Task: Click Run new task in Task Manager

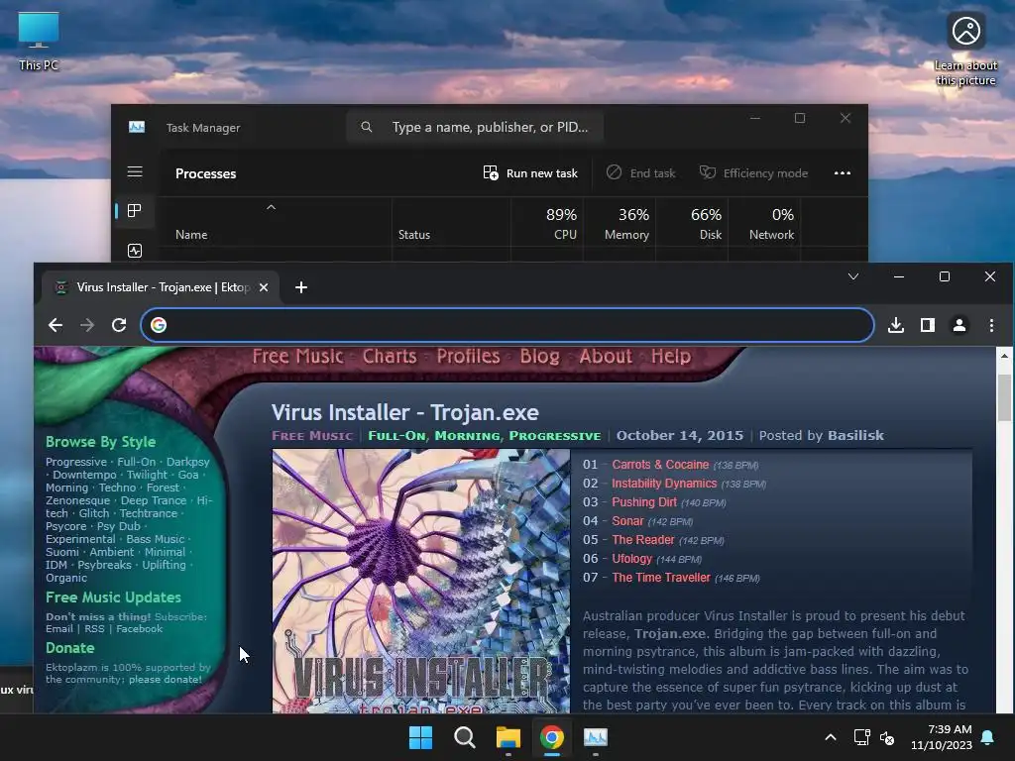Action: 530,172
